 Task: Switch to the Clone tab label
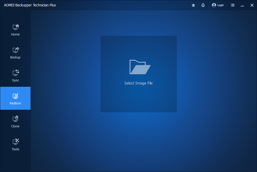15,126
